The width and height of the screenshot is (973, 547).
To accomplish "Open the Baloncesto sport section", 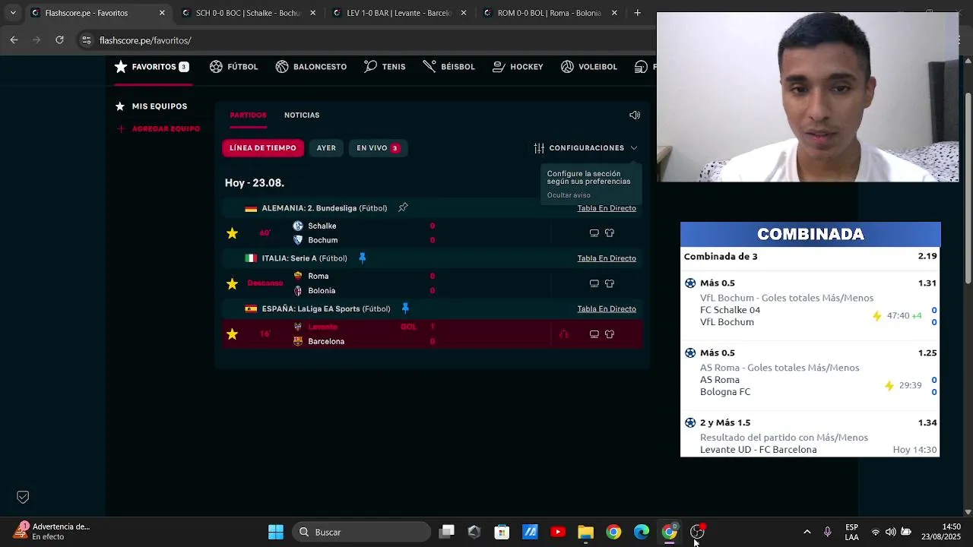I will (311, 67).
